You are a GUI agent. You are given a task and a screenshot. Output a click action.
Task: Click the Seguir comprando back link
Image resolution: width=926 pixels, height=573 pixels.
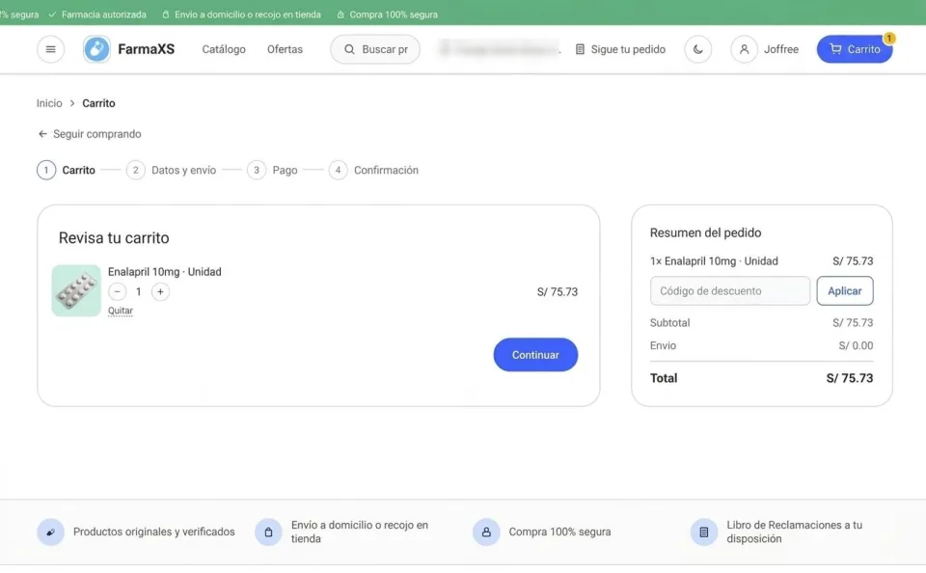(x=89, y=134)
